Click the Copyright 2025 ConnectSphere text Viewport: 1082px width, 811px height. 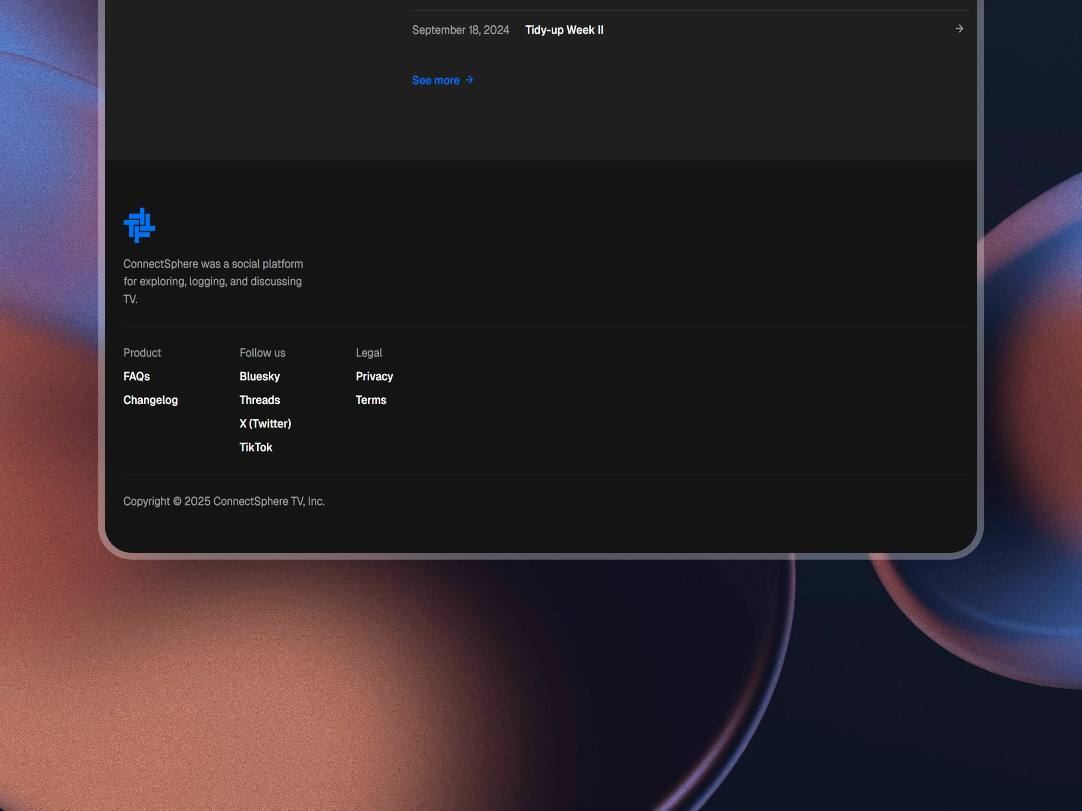click(224, 501)
